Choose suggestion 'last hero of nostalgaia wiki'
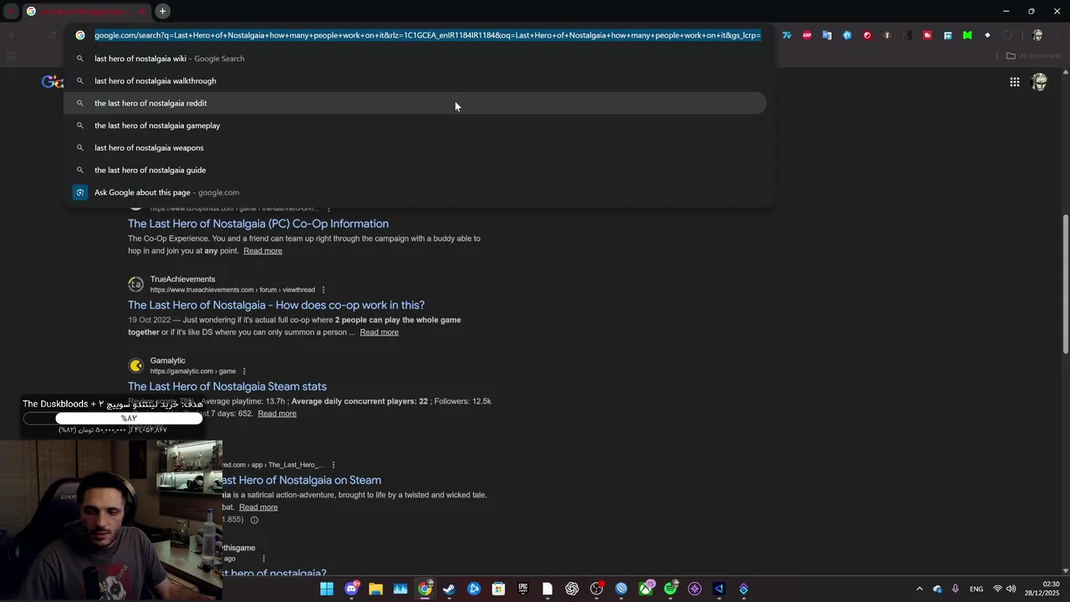 pos(415,59)
